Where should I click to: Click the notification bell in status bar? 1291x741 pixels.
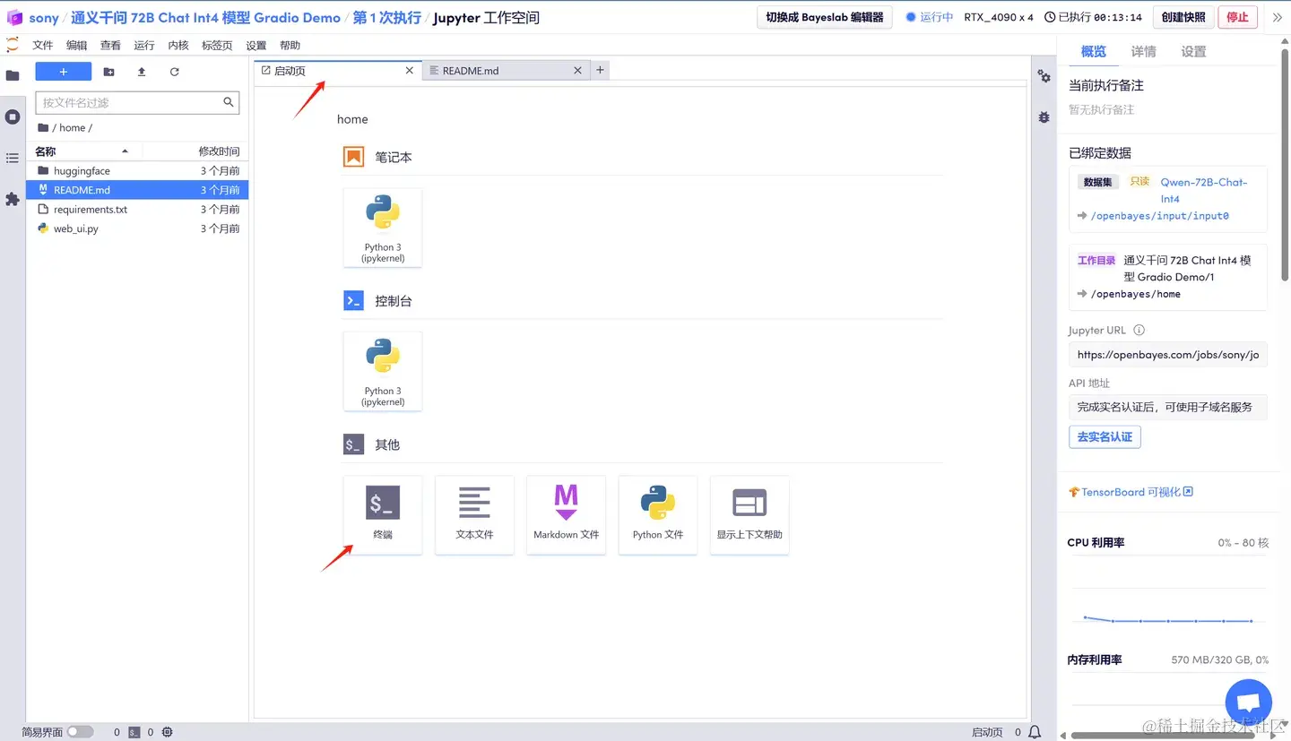1035,732
